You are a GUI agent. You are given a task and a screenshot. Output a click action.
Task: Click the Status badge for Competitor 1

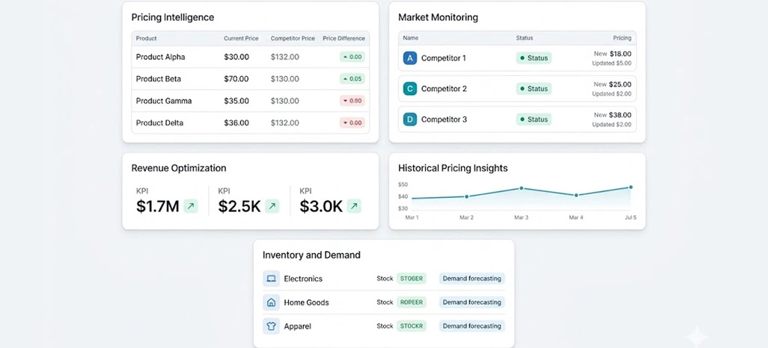[x=534, y=58]
